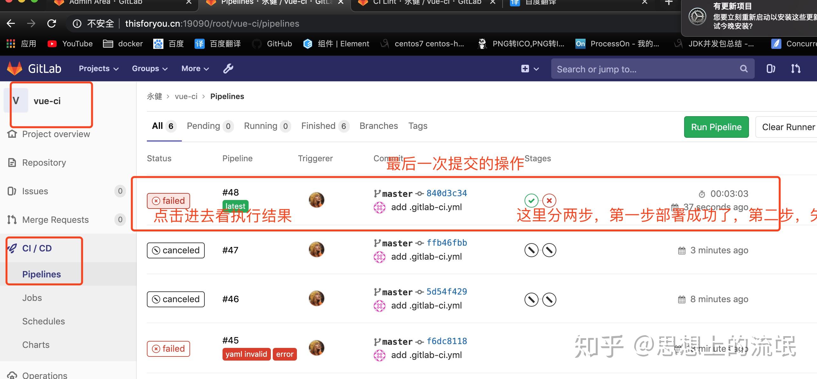
Task: Open the plus new-item dropdown
Action: click(529, 69)
